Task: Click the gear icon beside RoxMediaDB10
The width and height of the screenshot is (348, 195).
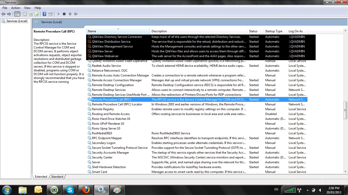Action: pyautogui.click(x=89, y=133)
